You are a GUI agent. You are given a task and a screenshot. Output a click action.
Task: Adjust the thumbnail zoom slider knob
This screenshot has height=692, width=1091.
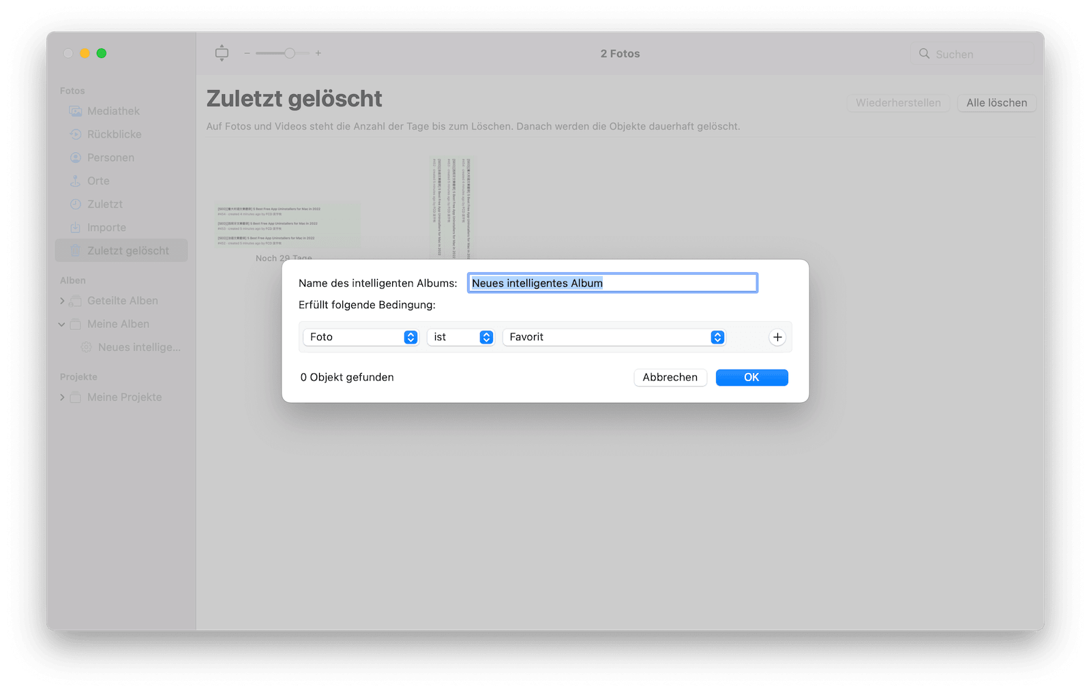[290, 53]
